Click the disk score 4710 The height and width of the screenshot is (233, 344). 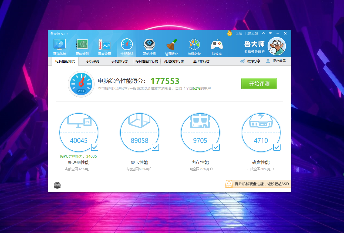261,141
